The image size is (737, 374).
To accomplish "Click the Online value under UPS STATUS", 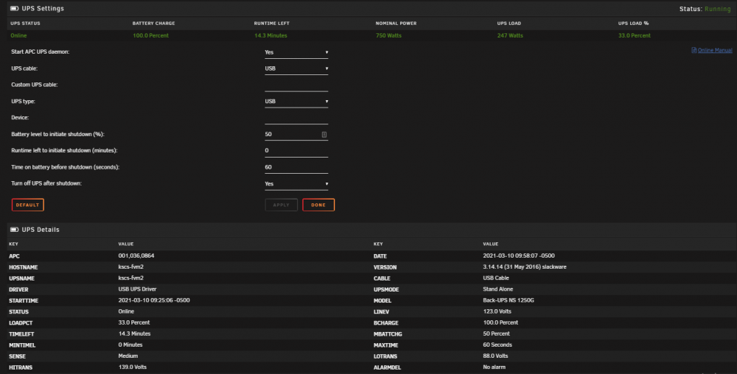I will click(19, 35).
